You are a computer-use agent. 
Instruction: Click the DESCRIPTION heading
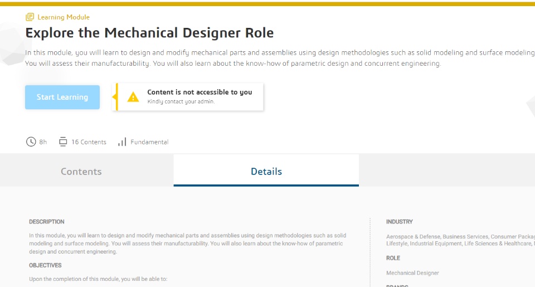pyautogui.click(x=47, y=222)
